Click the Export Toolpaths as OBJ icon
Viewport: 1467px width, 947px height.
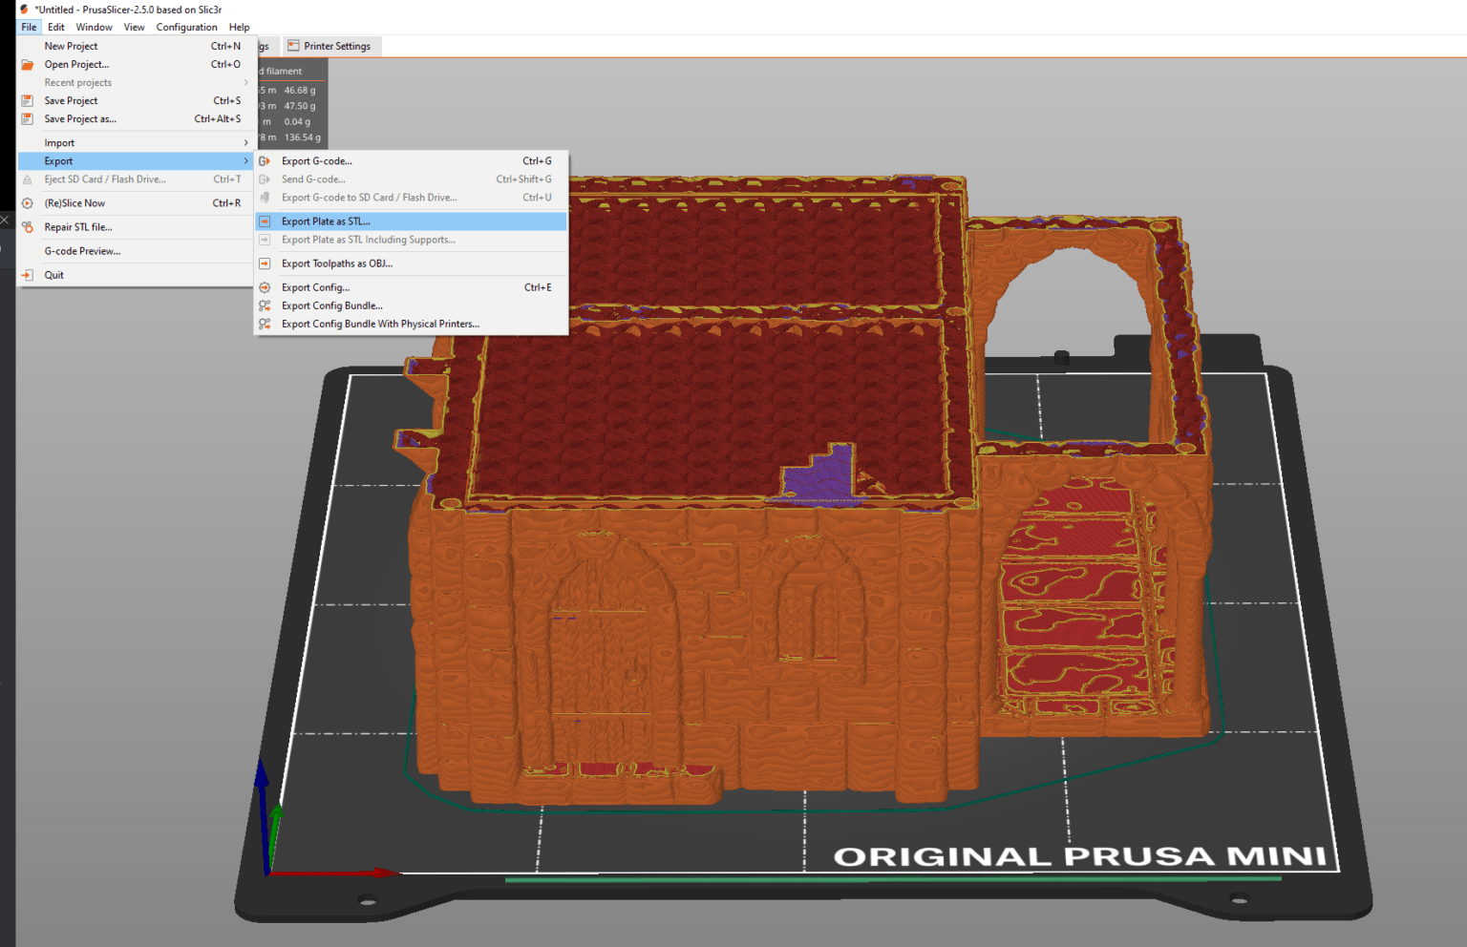pos(264,263)
